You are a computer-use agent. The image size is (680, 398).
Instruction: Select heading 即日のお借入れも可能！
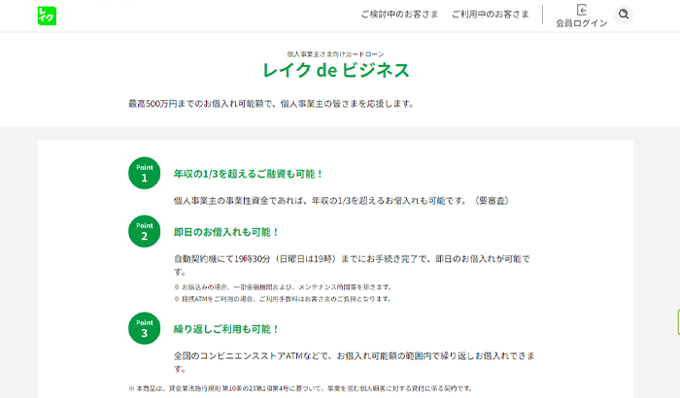tap(226, 232)
